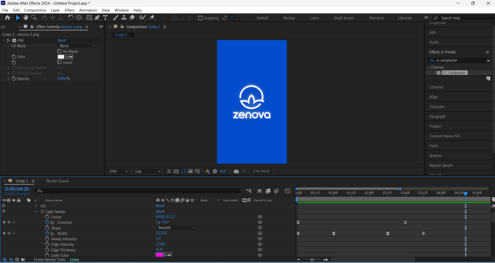This screenshot has width=495, height=263.
Task: Open Show Channel RGB color icon
Action: [x=207, y=171]
